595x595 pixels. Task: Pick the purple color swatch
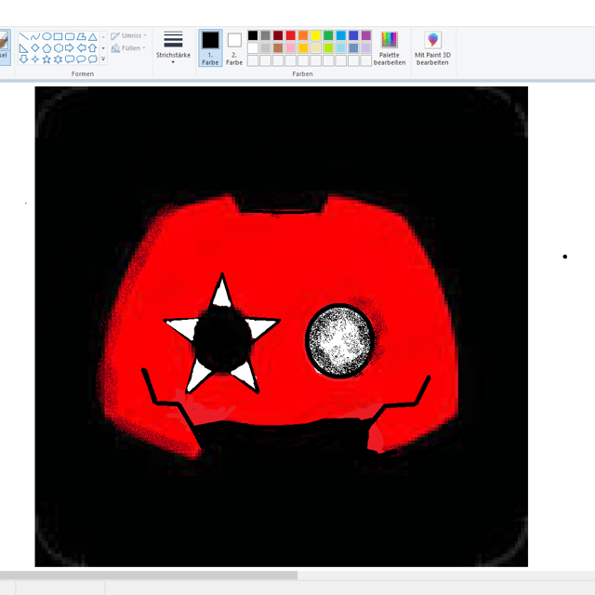(365, 35)
